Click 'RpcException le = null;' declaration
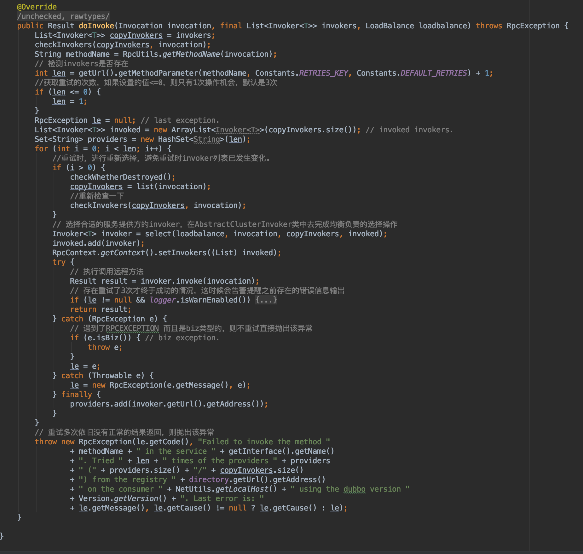This screenshot has height=554, width=583. (x=85, y=120)
